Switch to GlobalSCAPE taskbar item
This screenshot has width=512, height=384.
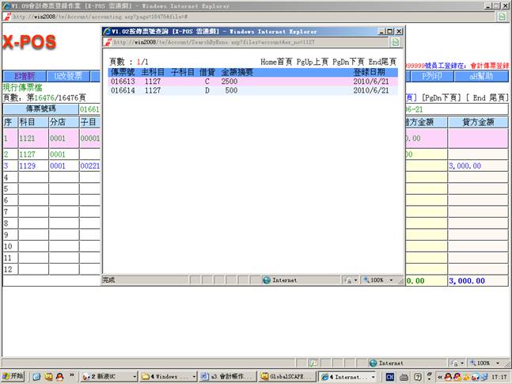tap(284, 377)
